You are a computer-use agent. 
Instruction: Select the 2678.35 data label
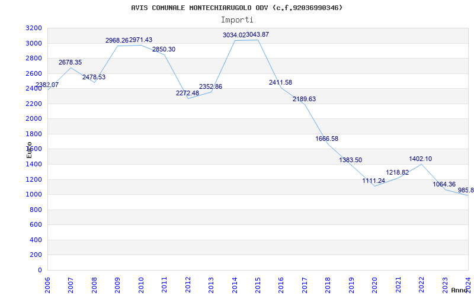(x=70, y=63)
